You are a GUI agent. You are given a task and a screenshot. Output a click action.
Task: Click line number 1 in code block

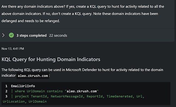(x=7, y=86)
